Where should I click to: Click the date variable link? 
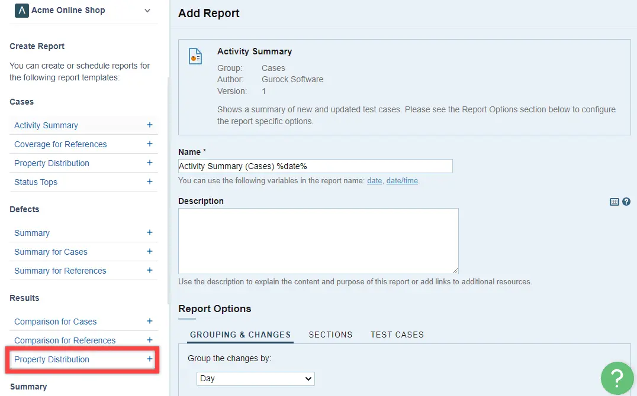point(375,180)
